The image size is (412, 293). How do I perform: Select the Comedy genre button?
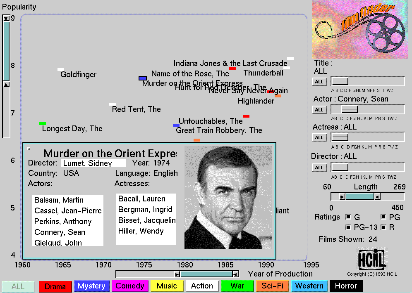pyautogui.click(x=130, y=286)
